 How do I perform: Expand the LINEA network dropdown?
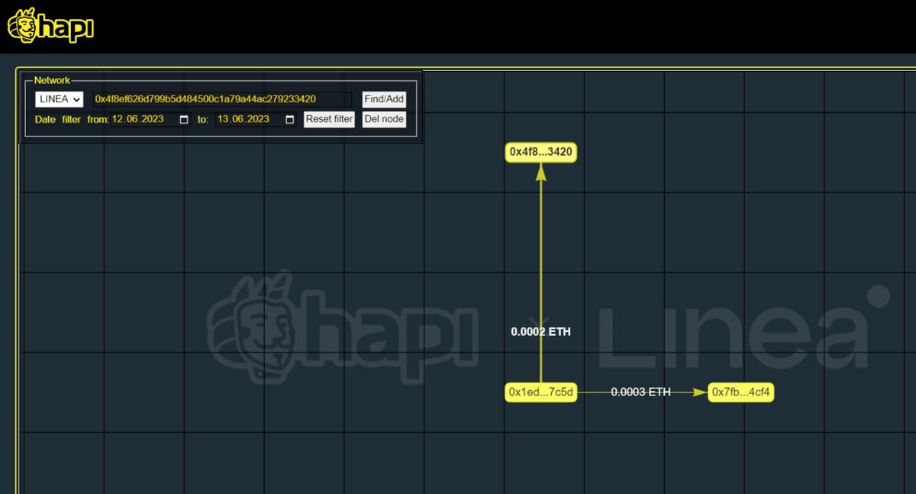59,99
